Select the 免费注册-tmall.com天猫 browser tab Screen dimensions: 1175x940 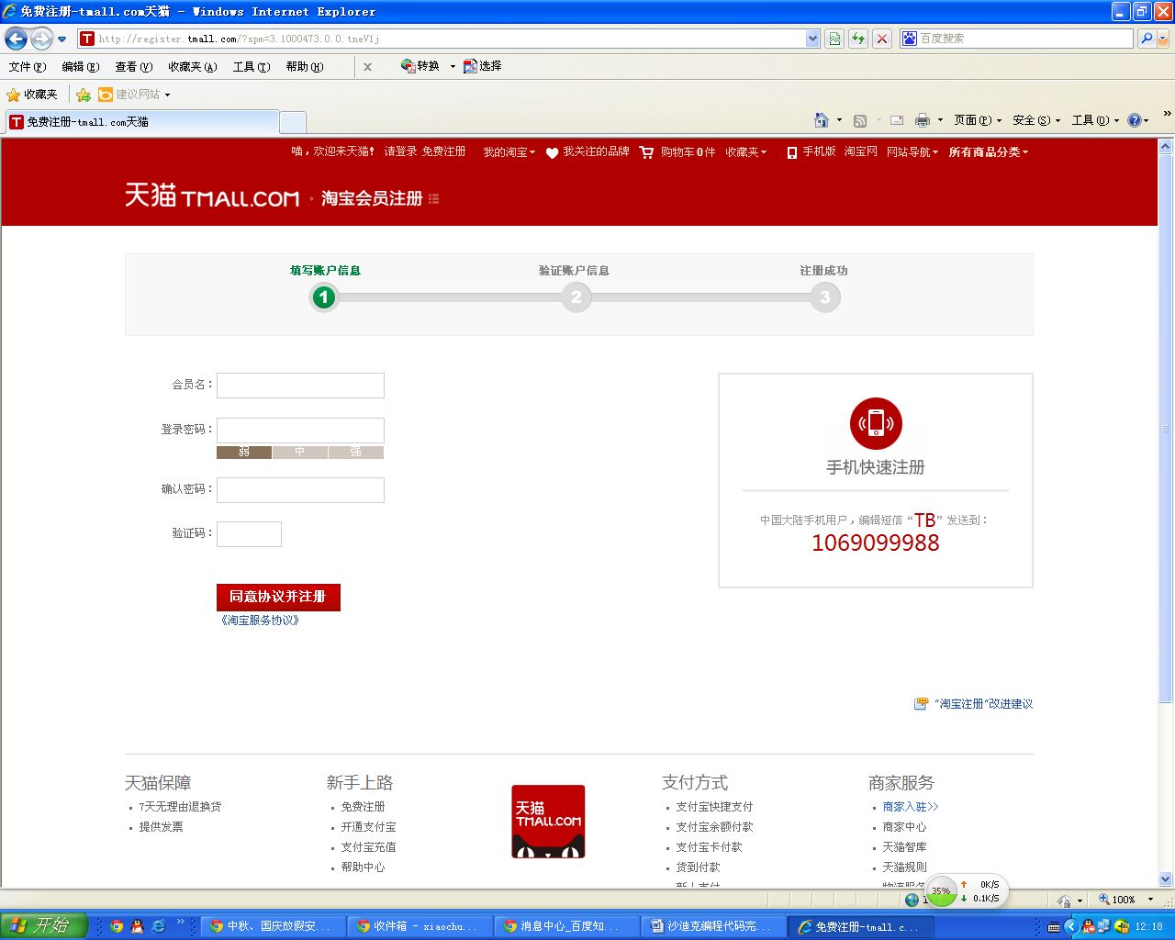pos(142,122)
